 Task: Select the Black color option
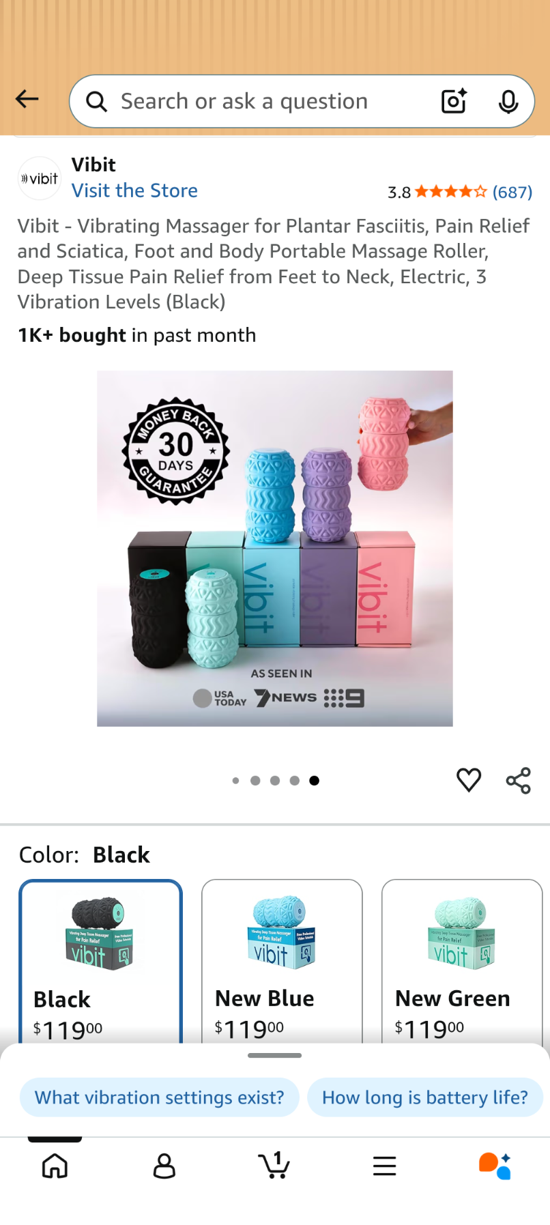coord(101,962)
